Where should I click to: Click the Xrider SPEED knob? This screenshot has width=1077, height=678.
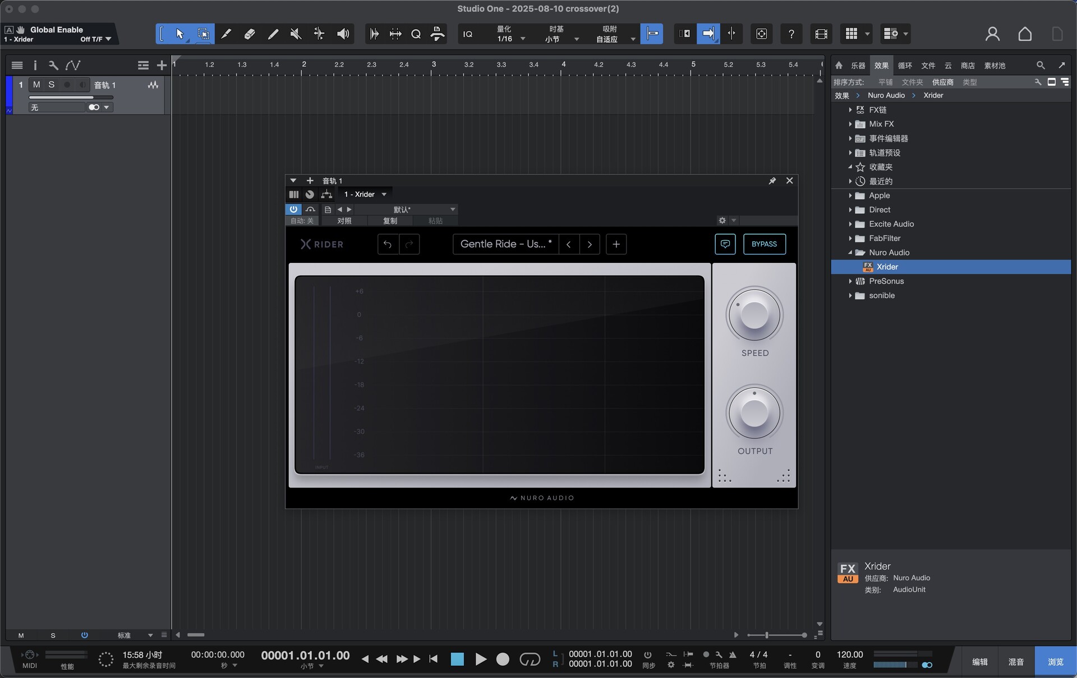pos(754,314)
